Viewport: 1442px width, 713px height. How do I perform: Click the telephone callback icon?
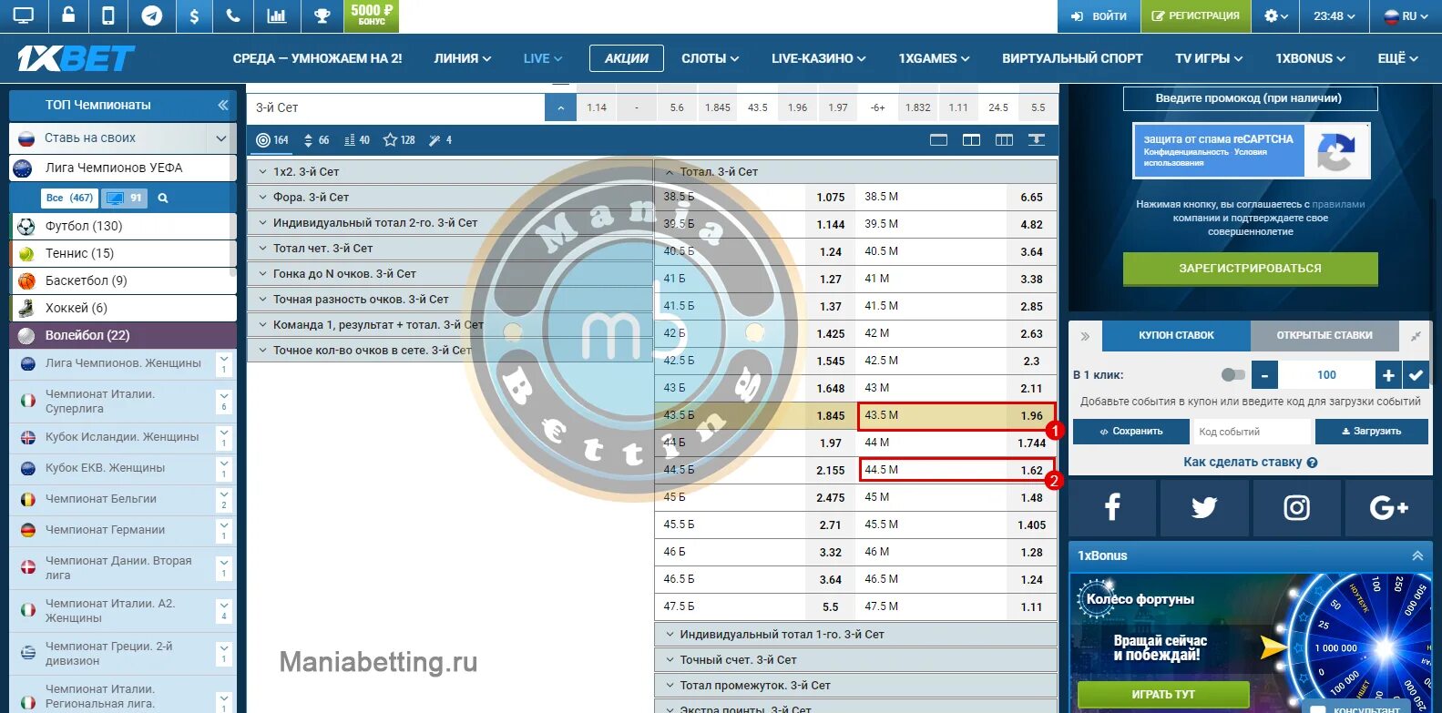pyautogui.click(x=233, y=15)
